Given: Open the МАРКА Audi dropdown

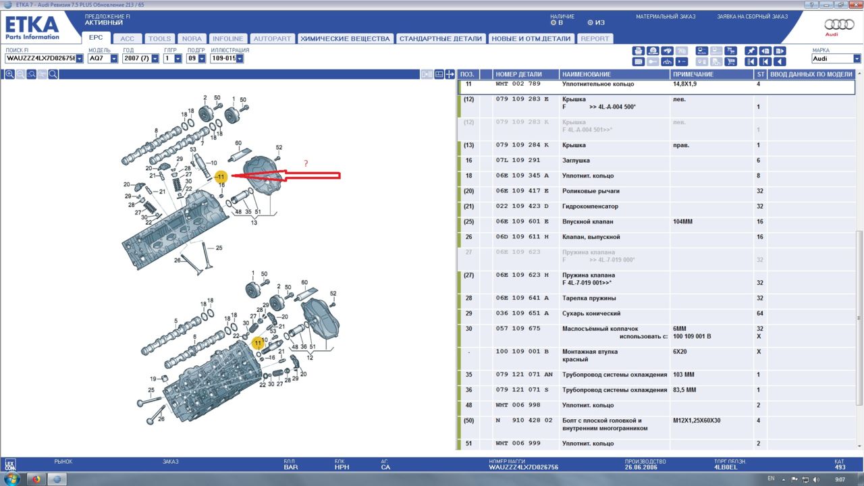Looking at the screenshot, I should point(857,59).
